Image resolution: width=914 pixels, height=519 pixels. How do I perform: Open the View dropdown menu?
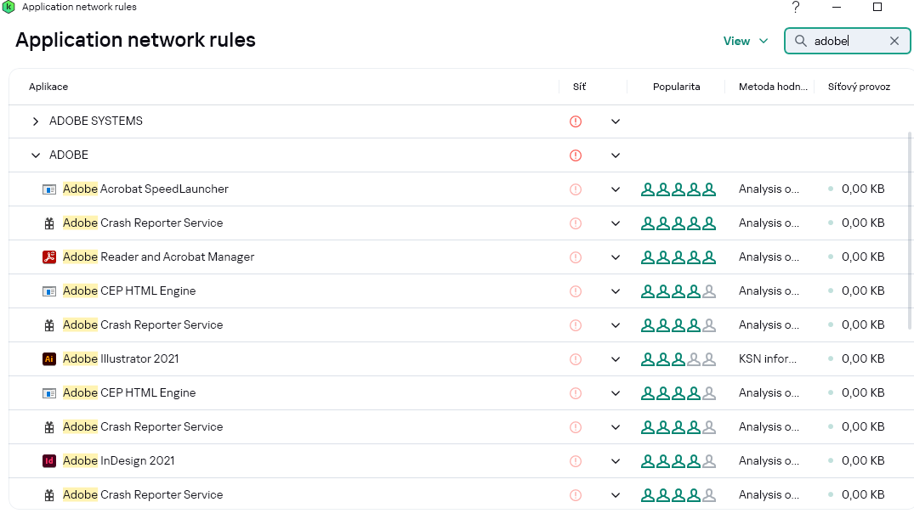tap(746, 41)
